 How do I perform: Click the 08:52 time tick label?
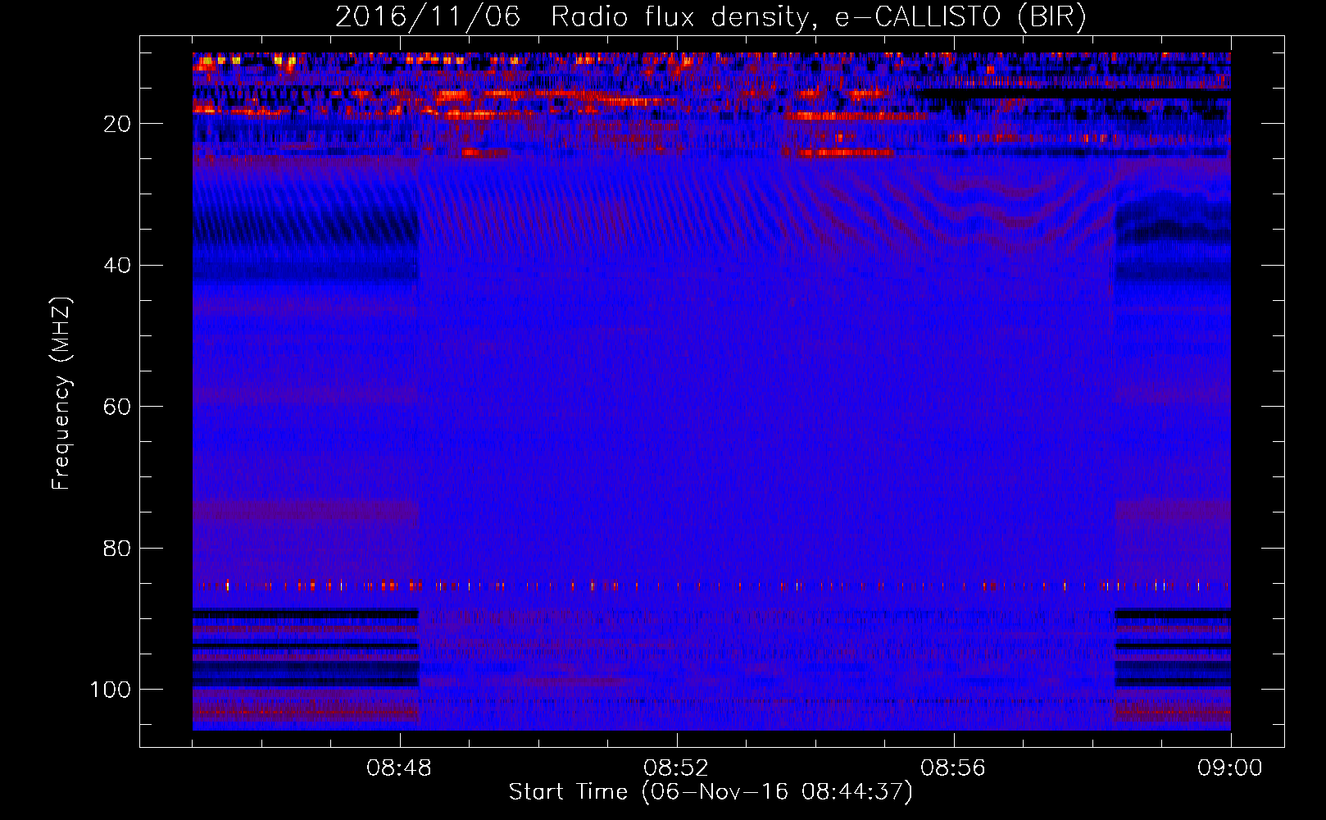click(676, 768)
